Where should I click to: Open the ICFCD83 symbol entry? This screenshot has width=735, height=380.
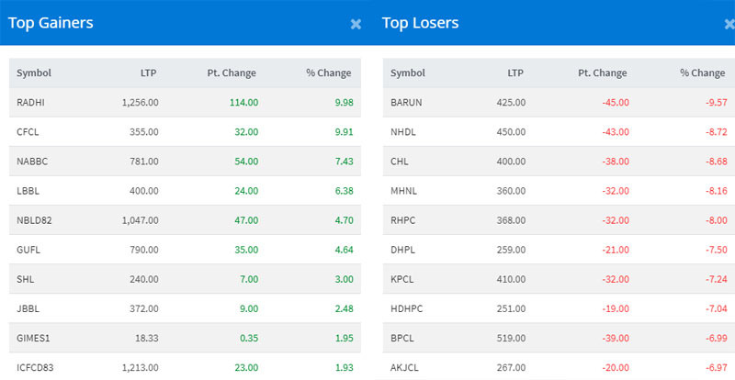point(37,367)
